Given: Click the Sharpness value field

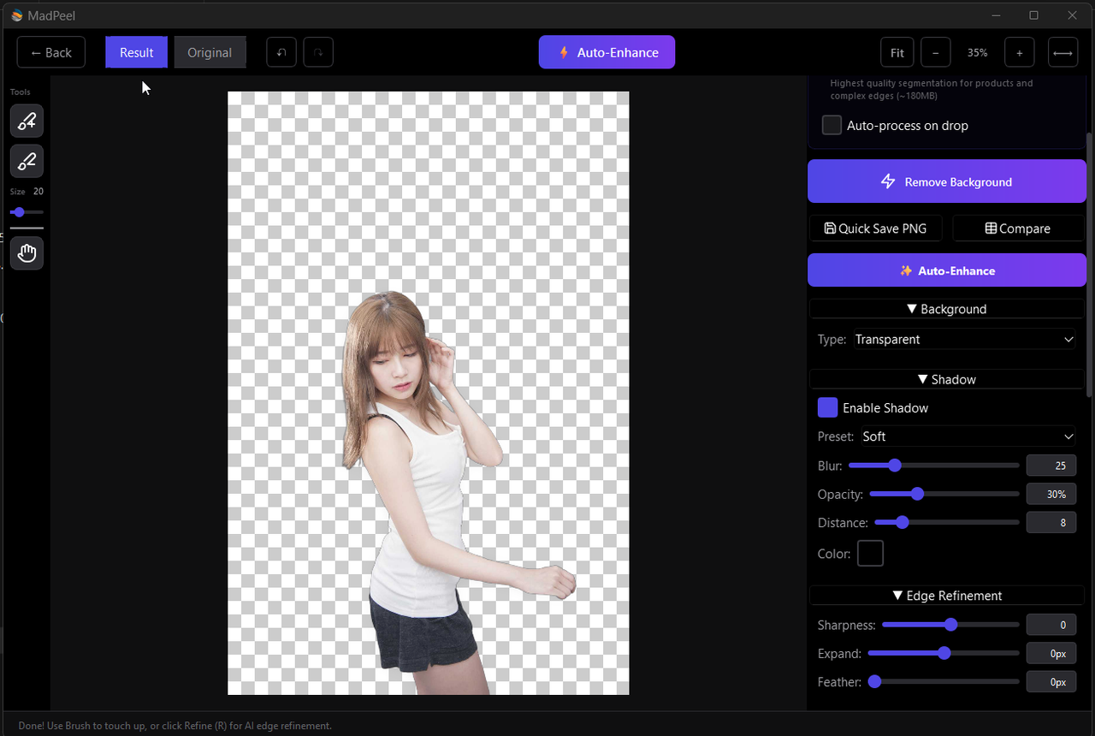Looking at the screenshot, I should click(x=1051, y=625).
